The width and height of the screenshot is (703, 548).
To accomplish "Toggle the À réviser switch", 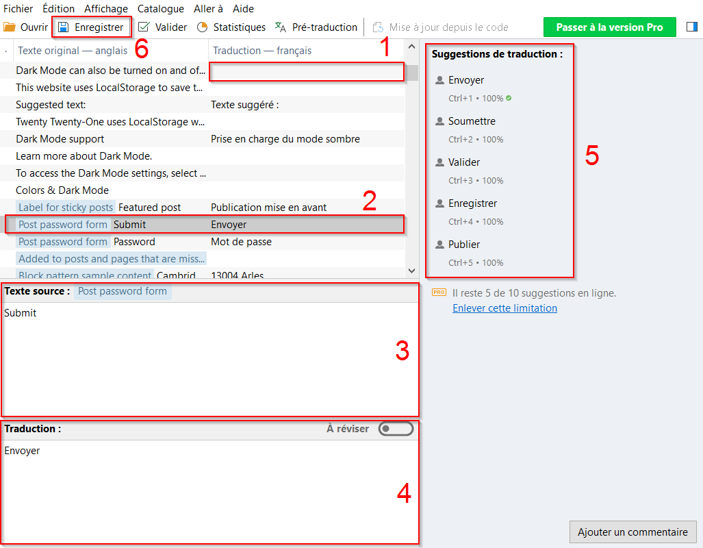I will (396, 429).
